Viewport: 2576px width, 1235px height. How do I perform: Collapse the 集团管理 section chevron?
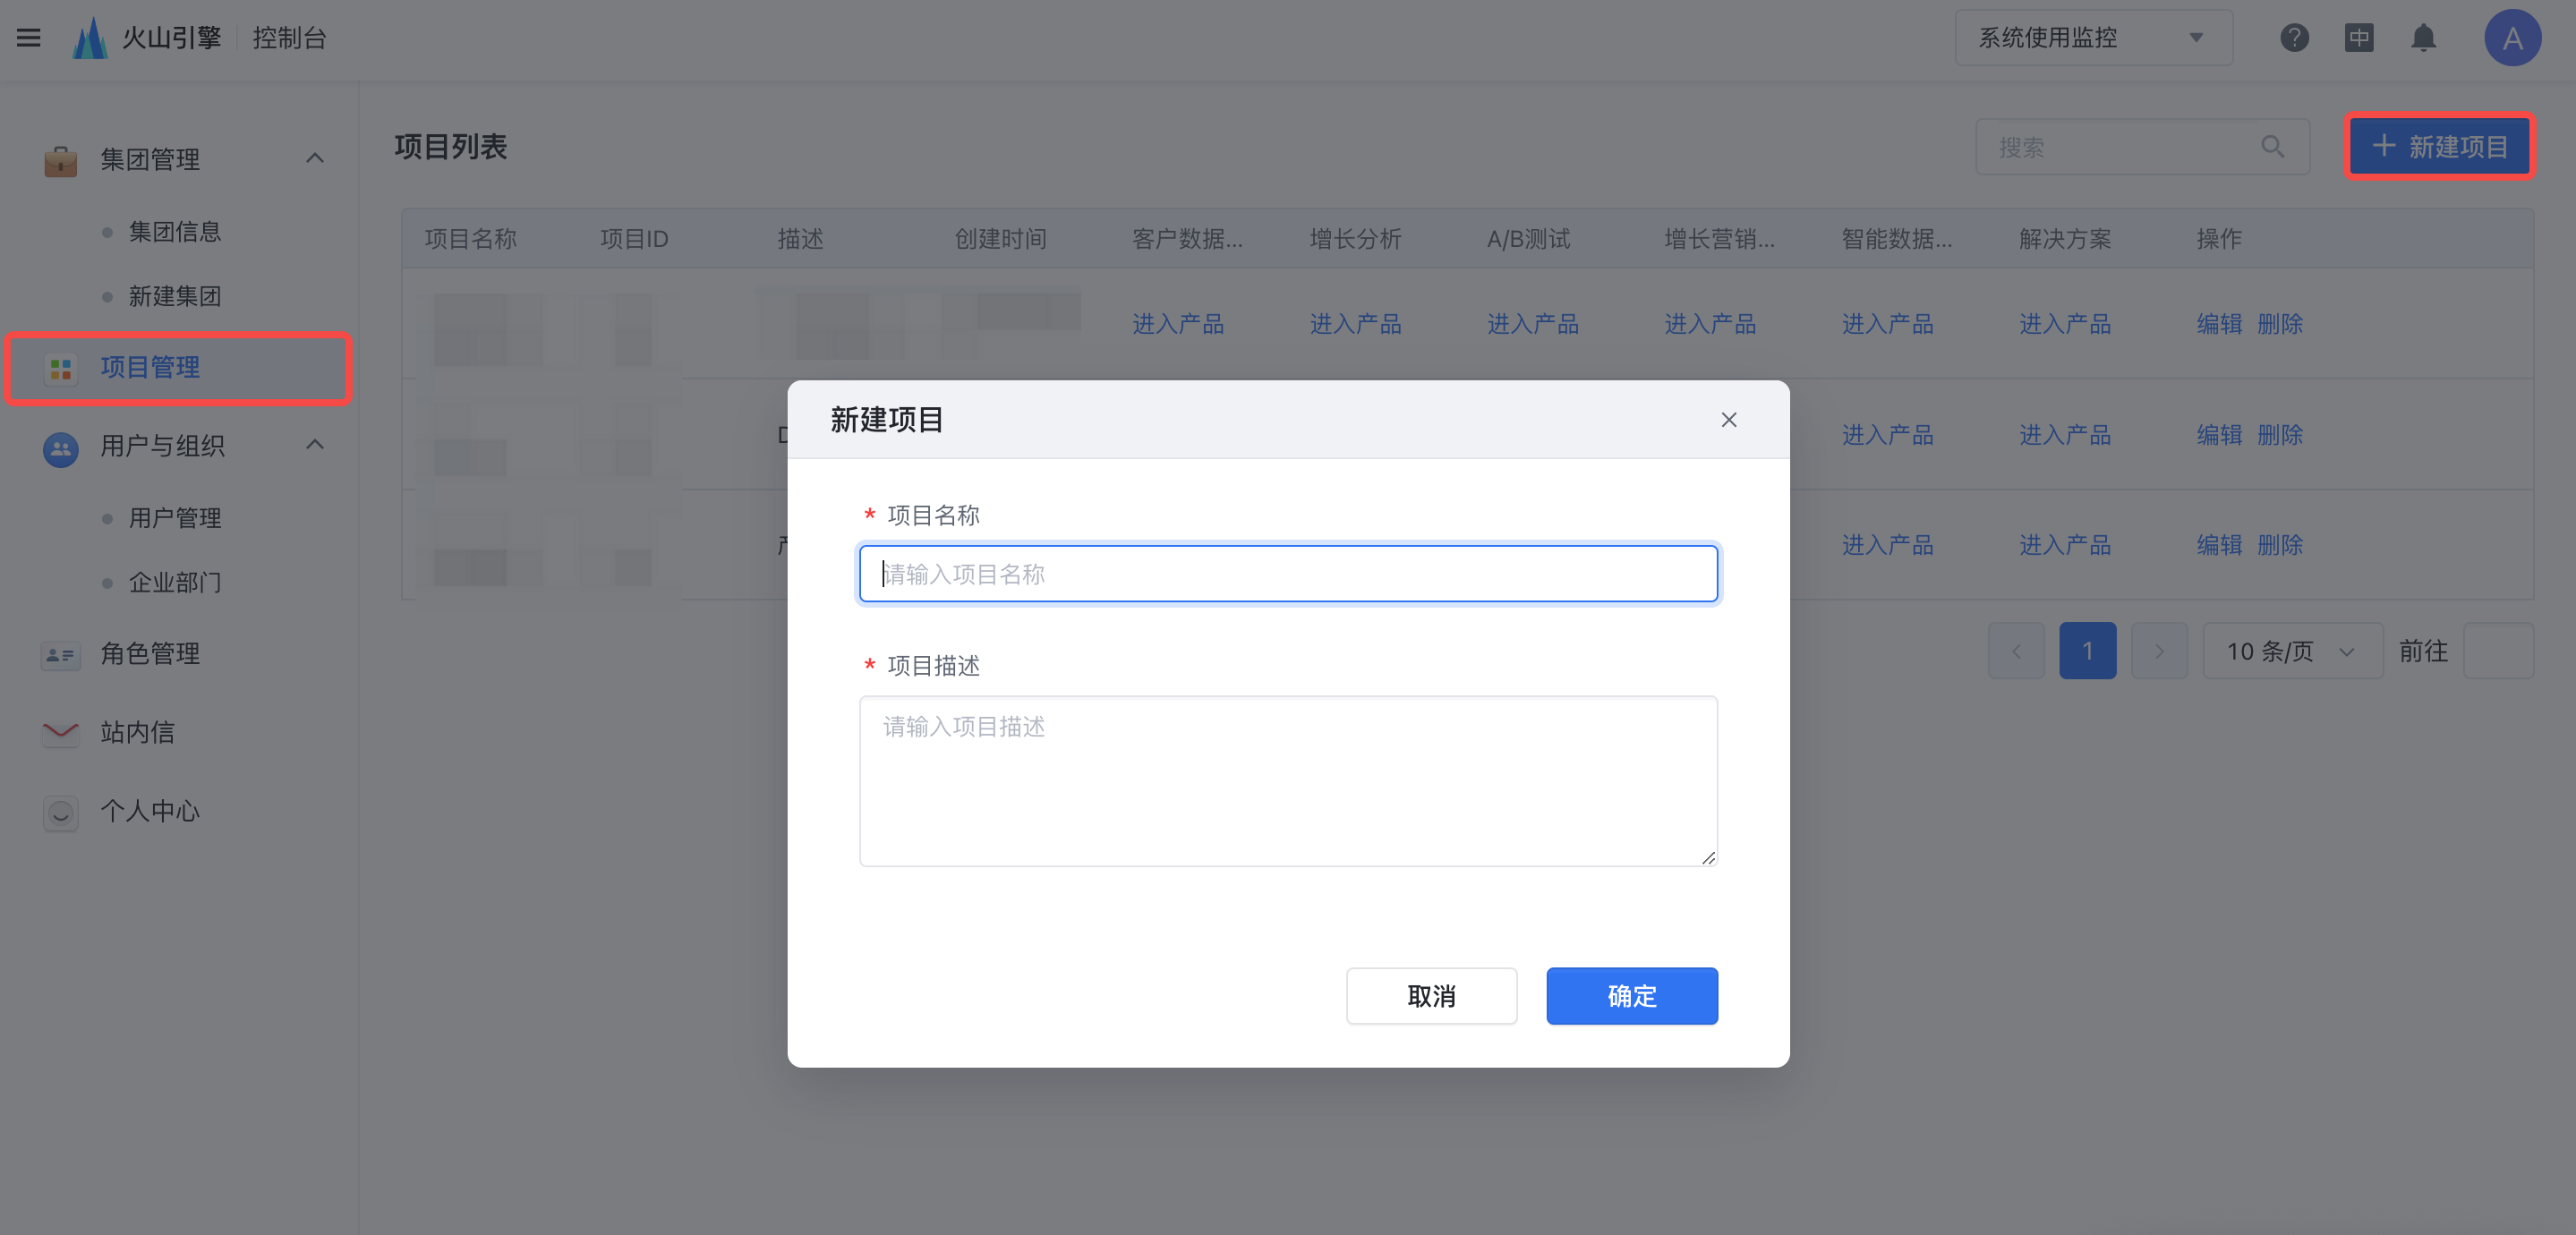315,158
